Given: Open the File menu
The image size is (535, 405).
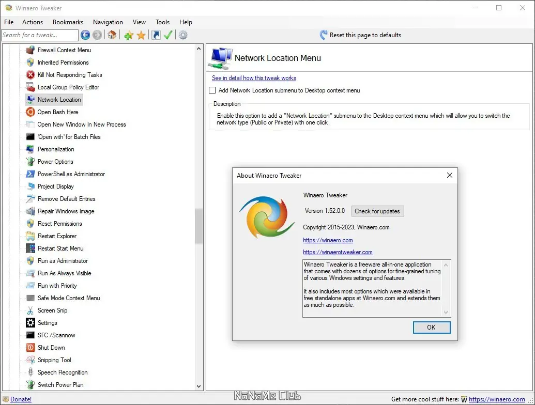Looking at the screenshot, I should (x=9, y=22).
